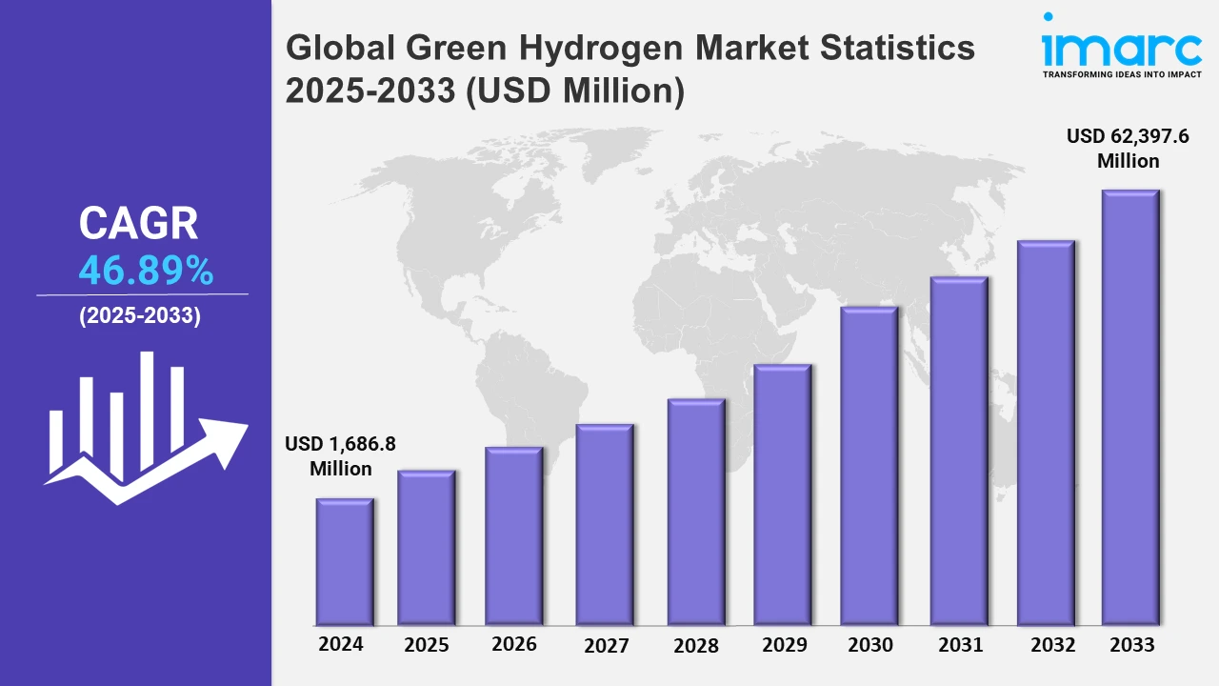This screenshot has height=686, width=1219.
Task: Click the 2030 bar
Action: 869,466
